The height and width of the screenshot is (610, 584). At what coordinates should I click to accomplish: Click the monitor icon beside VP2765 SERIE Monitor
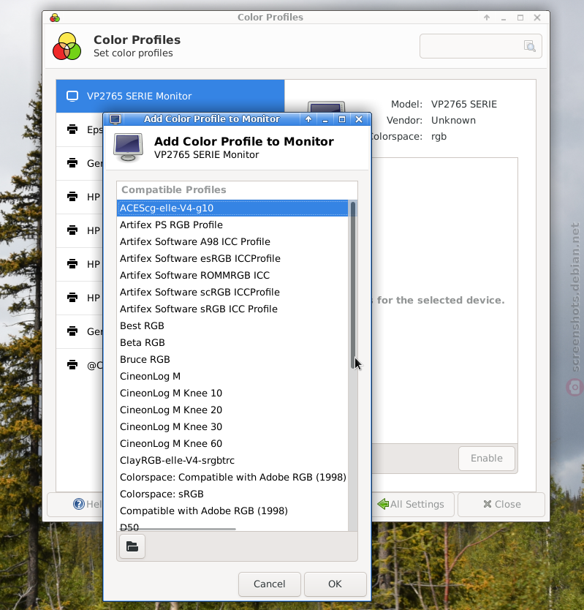coord(72,96)
